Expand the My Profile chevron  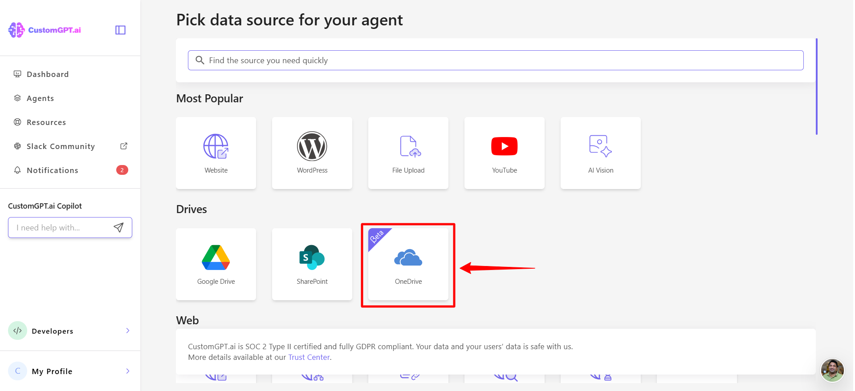coord(128,371)
